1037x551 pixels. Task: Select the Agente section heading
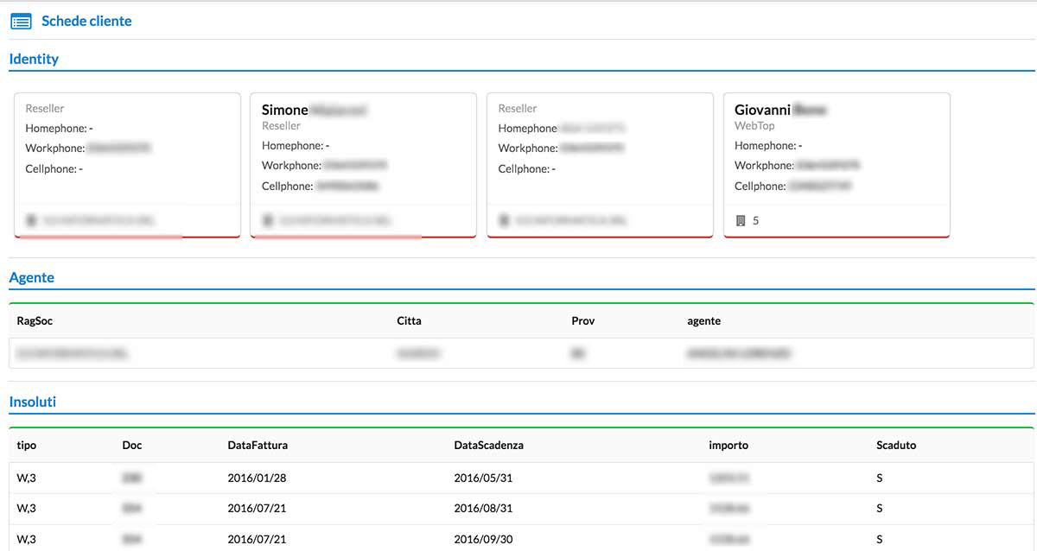pyautogui.click(x=31, y=277)
